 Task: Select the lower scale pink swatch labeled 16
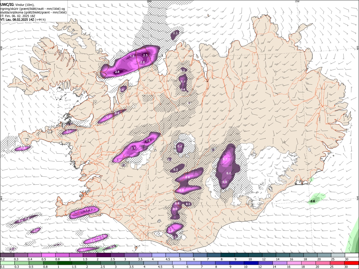pos(294,263)
